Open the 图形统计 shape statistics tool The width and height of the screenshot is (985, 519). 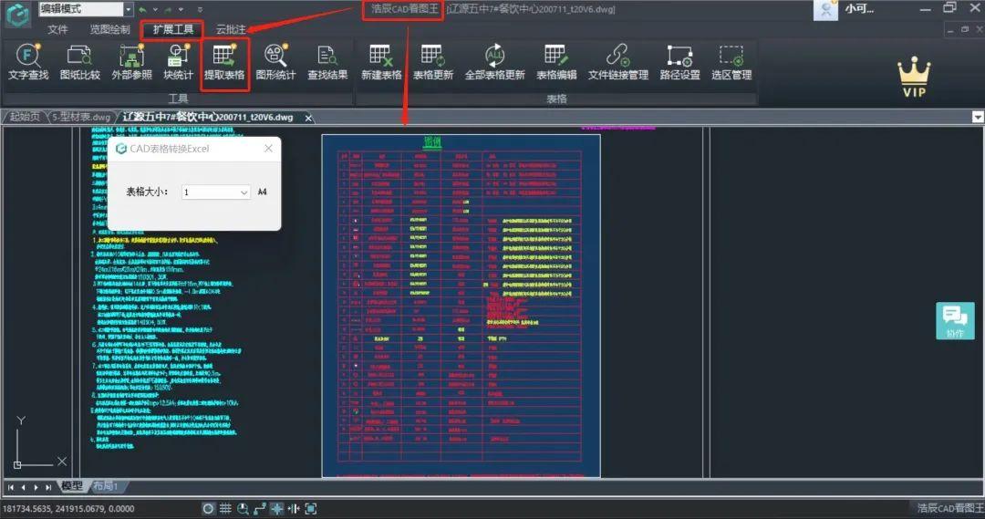(x=275, y=62)
